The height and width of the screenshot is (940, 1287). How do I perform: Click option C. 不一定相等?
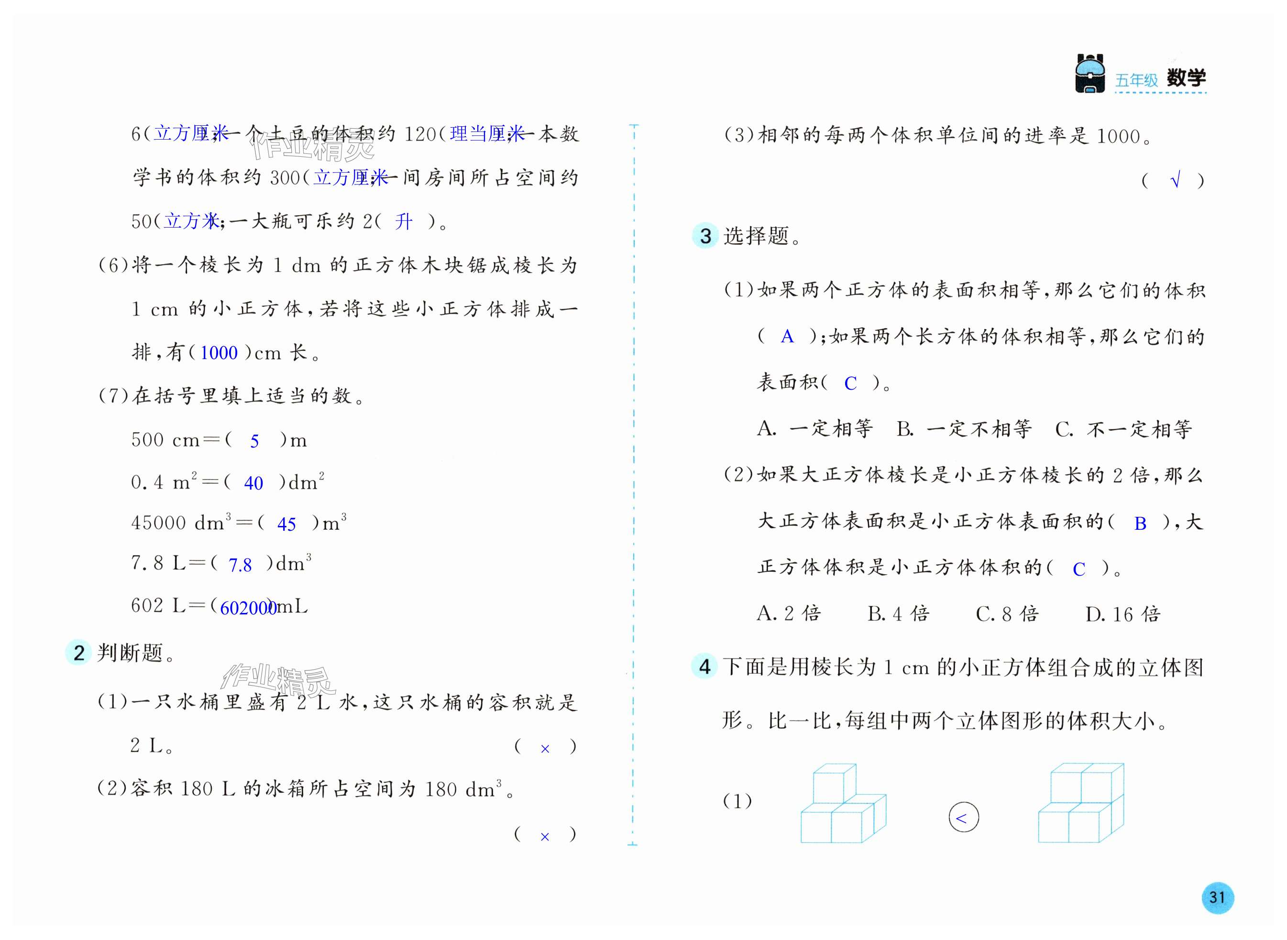[1123, 429]
